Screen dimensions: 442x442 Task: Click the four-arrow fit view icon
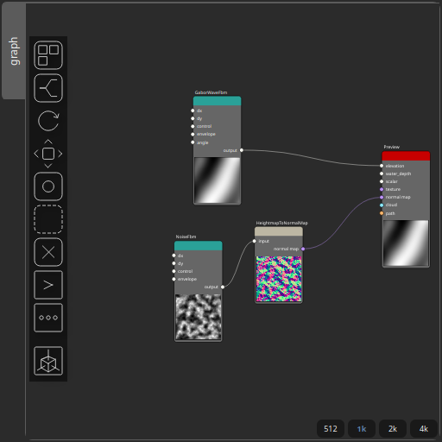48,154
